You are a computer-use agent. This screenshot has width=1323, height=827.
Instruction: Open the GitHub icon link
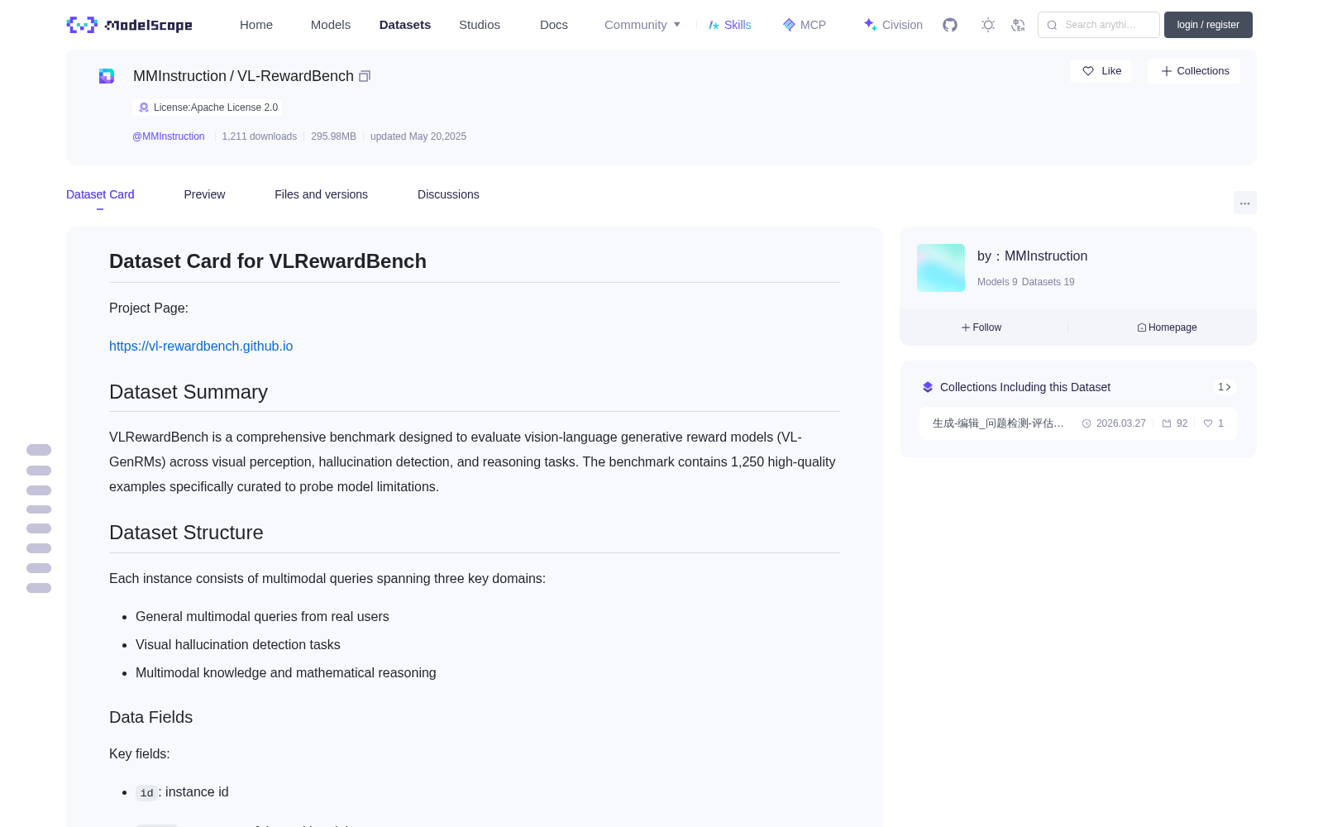click(x=950, y=25)
